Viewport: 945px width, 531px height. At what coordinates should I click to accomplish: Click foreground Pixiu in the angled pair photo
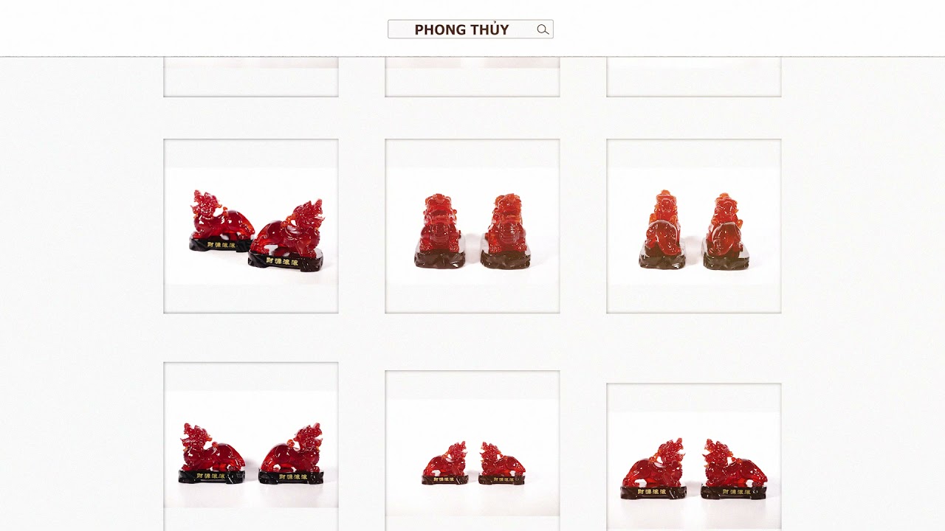click(286, 236)
